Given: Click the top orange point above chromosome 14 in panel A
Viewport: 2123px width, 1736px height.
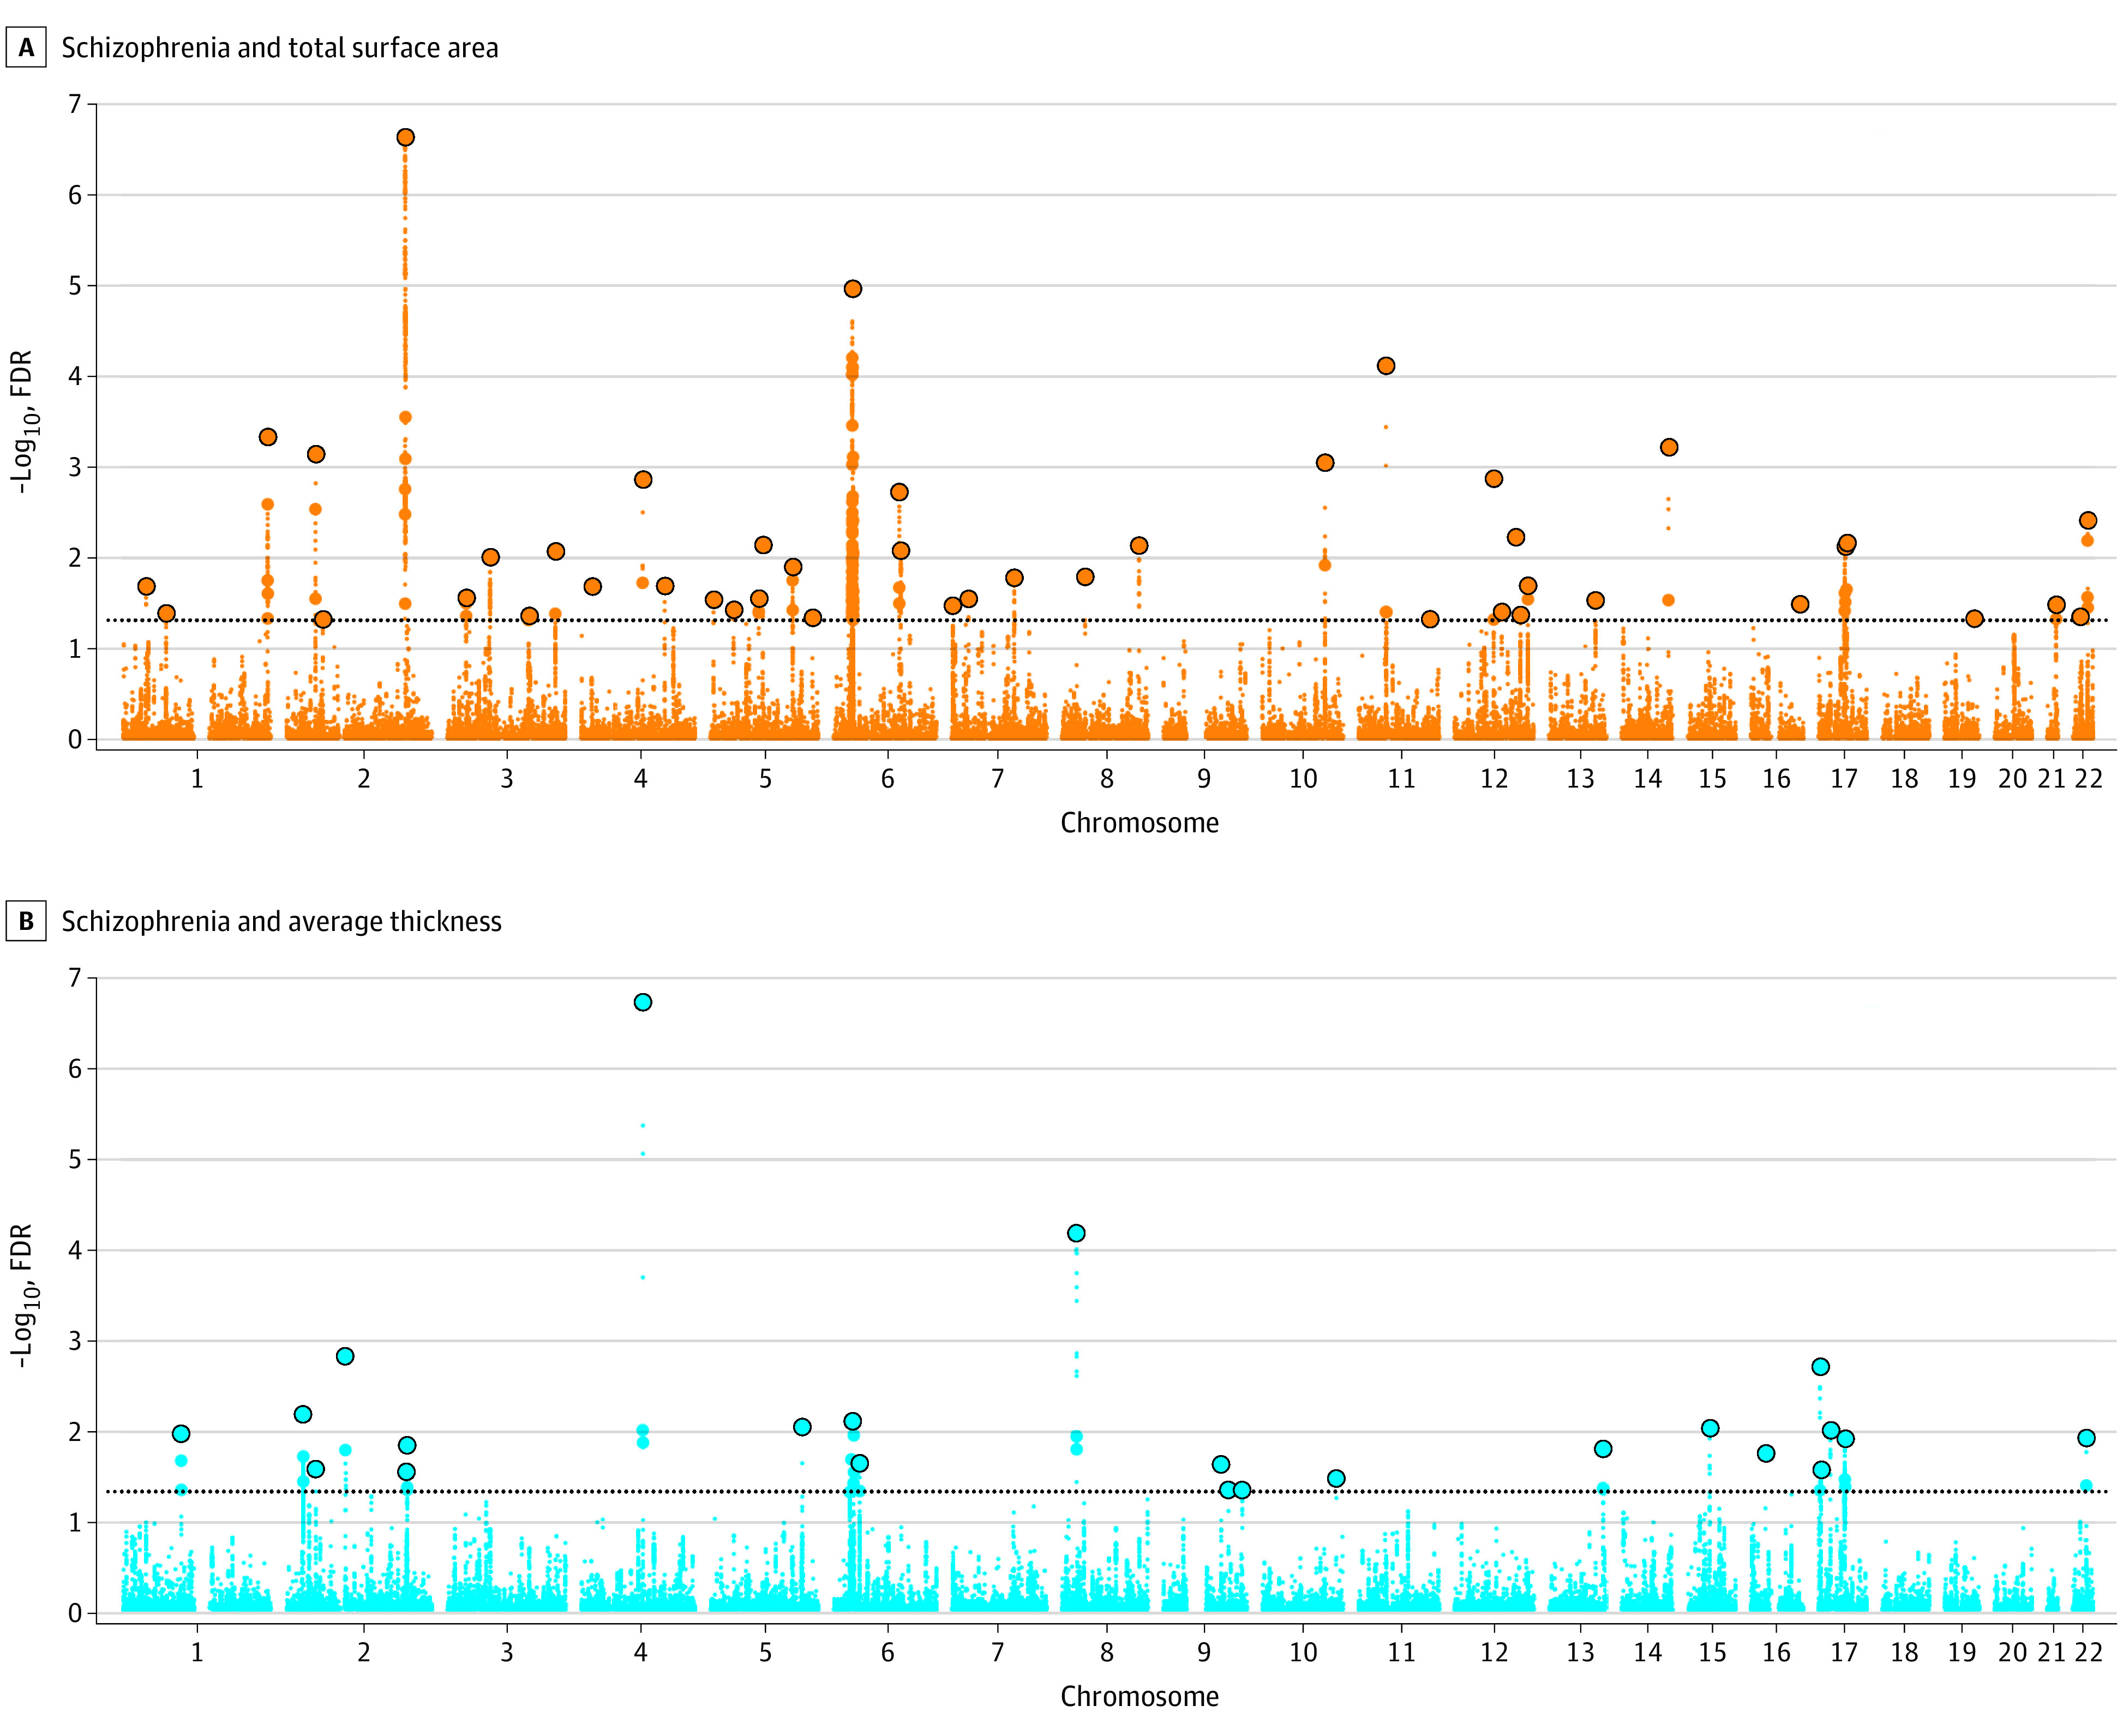Looking at the screenshot, I should 1668,447.
